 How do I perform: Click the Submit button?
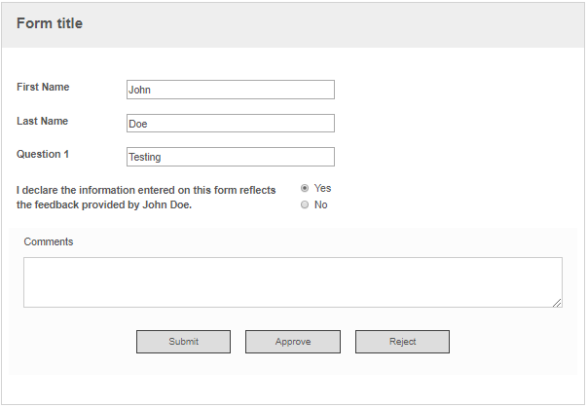183,342
